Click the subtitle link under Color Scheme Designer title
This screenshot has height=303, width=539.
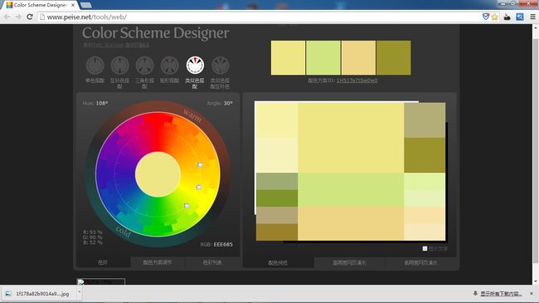[x=116, y=45]
